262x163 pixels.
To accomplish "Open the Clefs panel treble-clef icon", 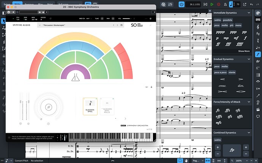I will point(258,27).
